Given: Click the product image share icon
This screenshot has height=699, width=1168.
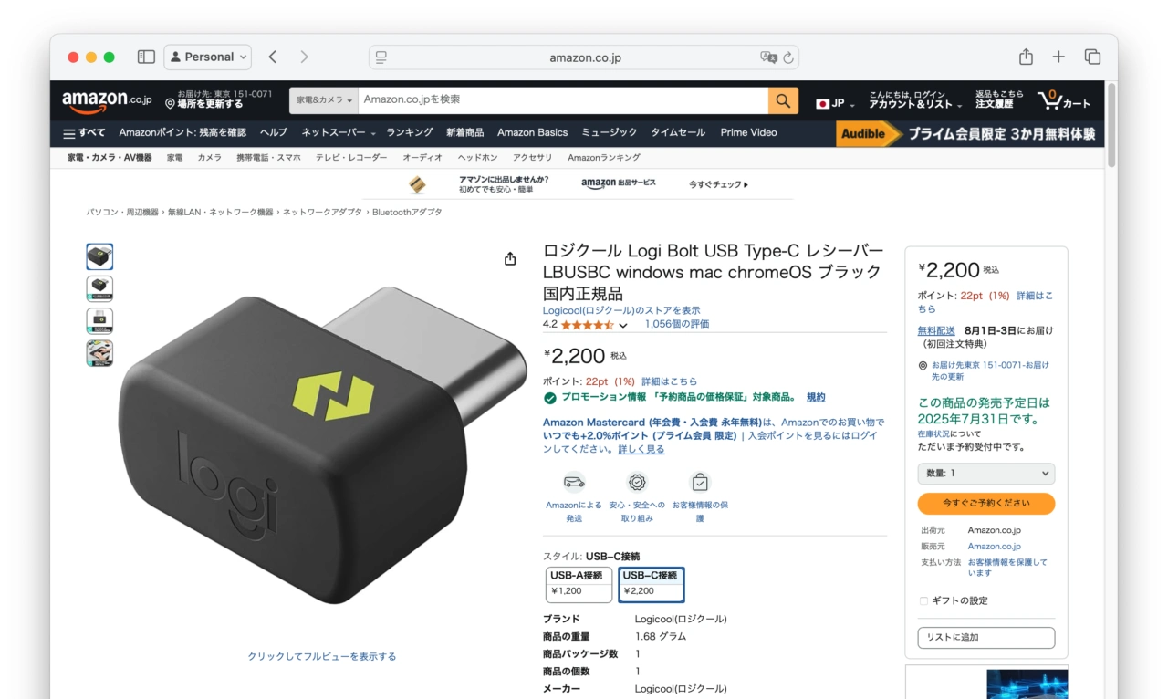Looking at the screenshot, I should click(x=510, y=259).
